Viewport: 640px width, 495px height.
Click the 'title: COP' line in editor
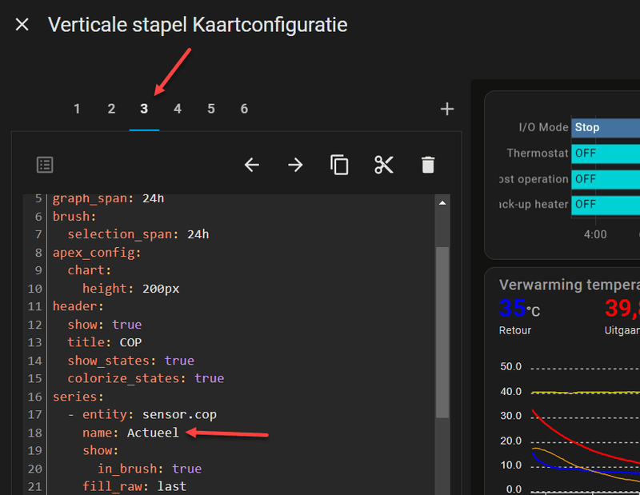[x=104, y=342]
